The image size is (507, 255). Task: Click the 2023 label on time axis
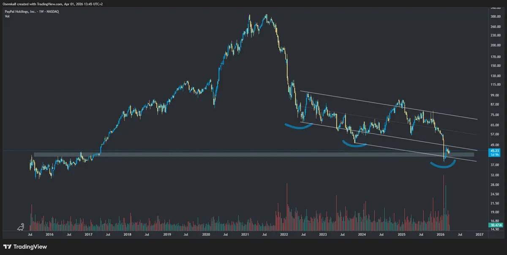click(x=323, y=234)
